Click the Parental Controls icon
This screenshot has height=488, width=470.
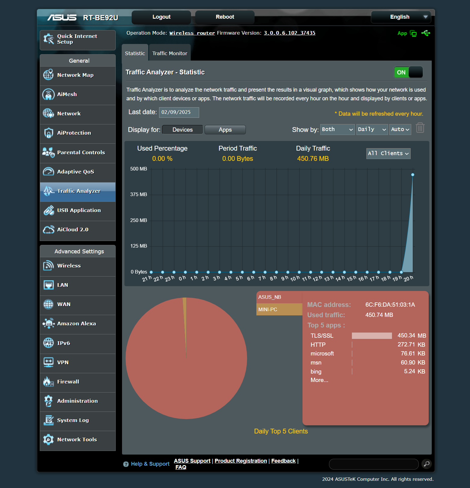click(49, 152)
